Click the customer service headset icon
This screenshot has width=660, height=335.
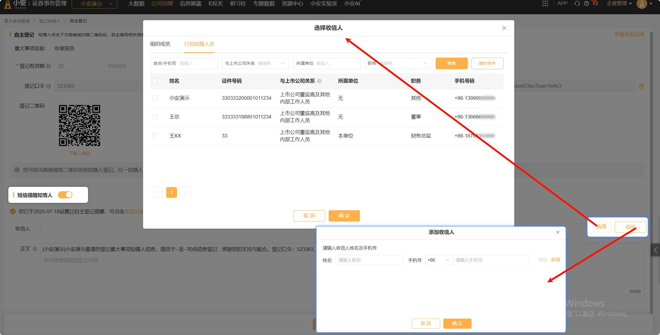[577, 4]
